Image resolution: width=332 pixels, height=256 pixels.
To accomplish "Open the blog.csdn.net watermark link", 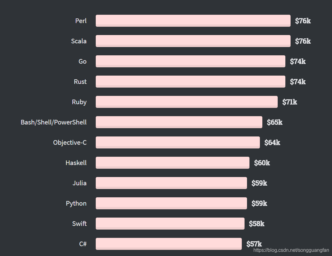I will 291,250.
